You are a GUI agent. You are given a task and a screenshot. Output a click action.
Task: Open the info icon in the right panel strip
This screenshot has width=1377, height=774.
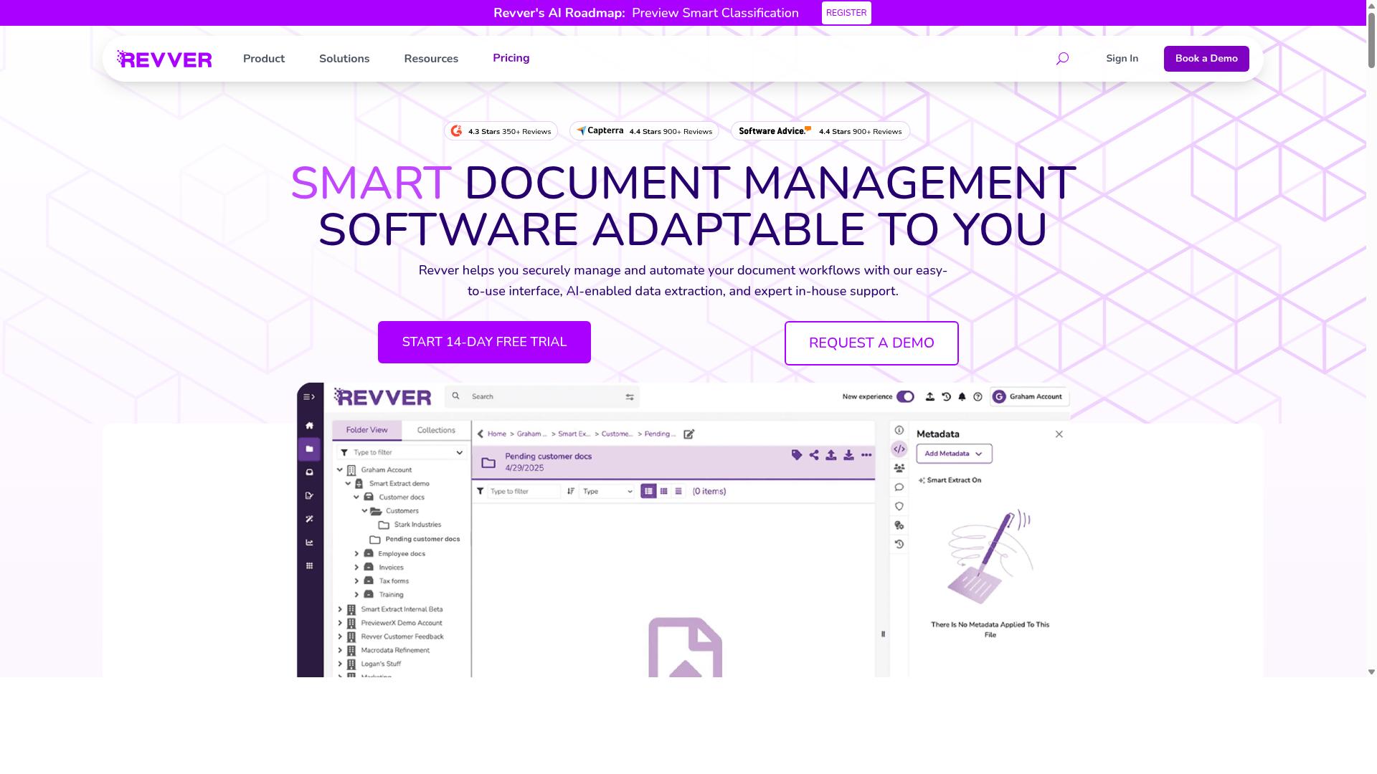[899, 431]
